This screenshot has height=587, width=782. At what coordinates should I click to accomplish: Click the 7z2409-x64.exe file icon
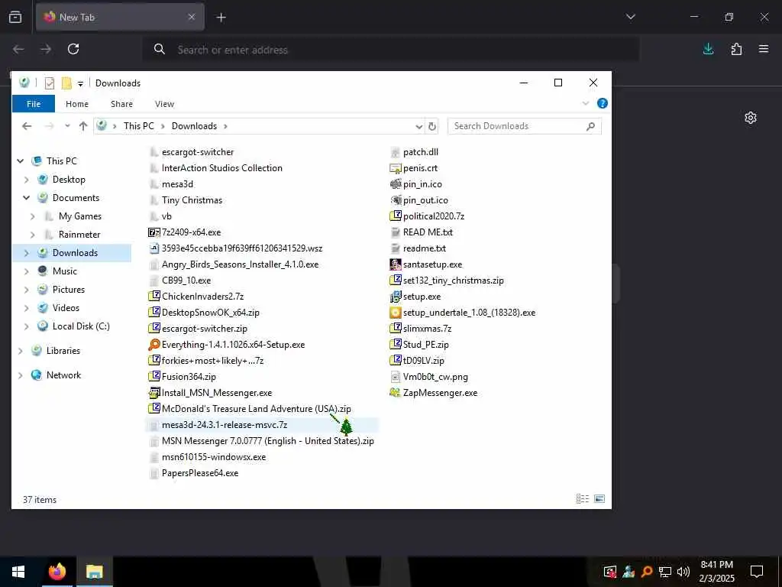tap(154, 232)
